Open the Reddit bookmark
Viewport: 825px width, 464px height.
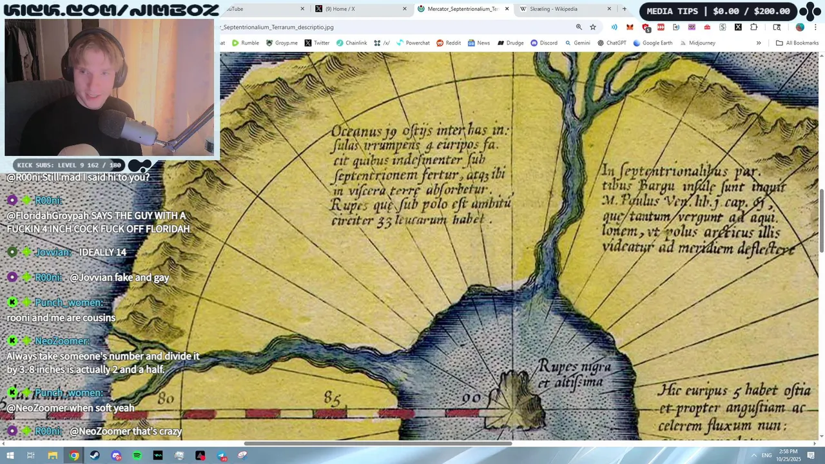tap(449, 43)
